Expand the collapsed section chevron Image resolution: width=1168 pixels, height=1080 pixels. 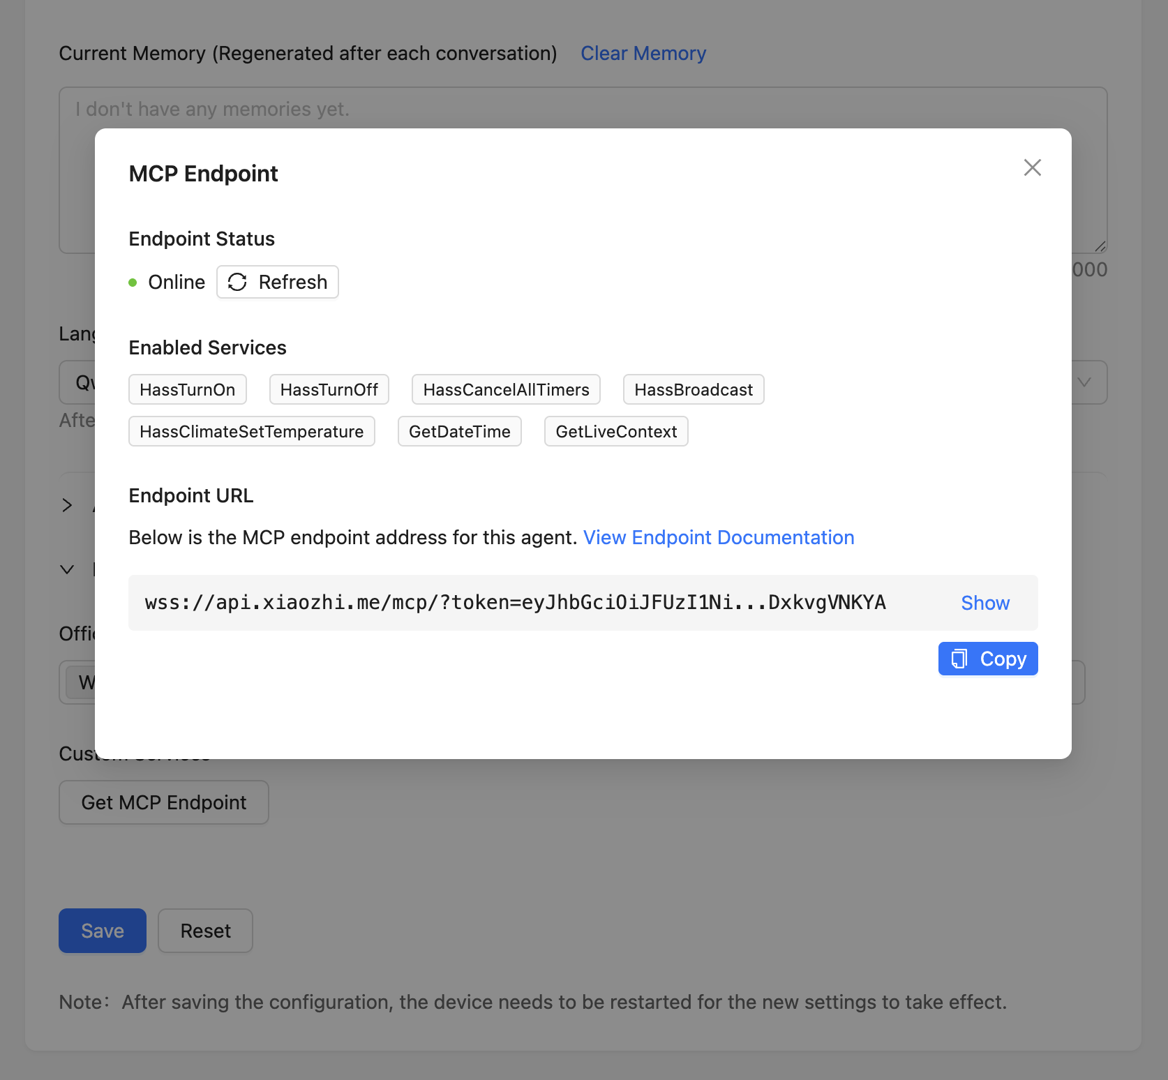(x=67, y=505)
